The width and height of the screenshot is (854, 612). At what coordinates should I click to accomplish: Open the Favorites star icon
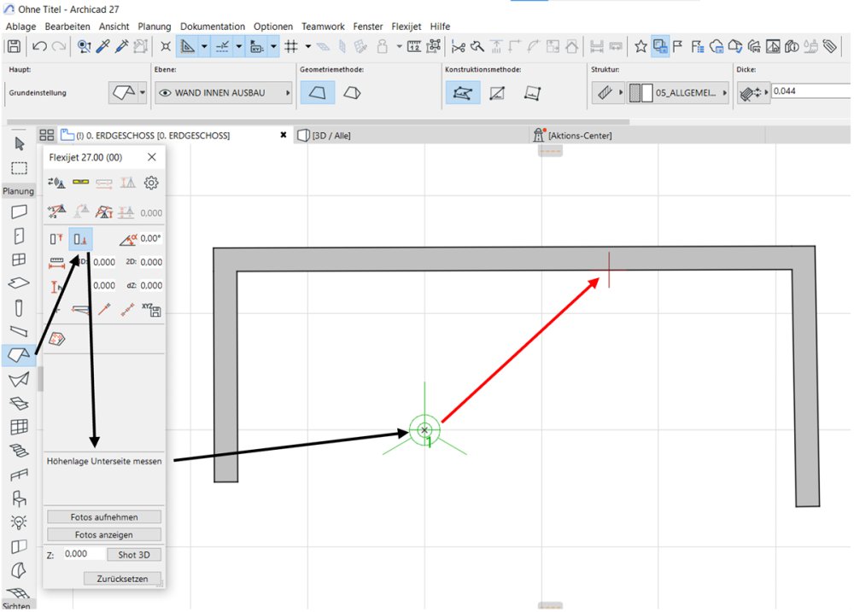640,46
